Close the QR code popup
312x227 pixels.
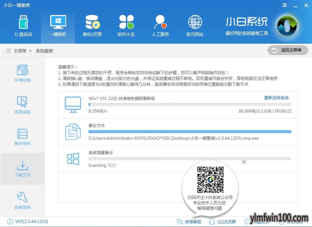[244, 162]
